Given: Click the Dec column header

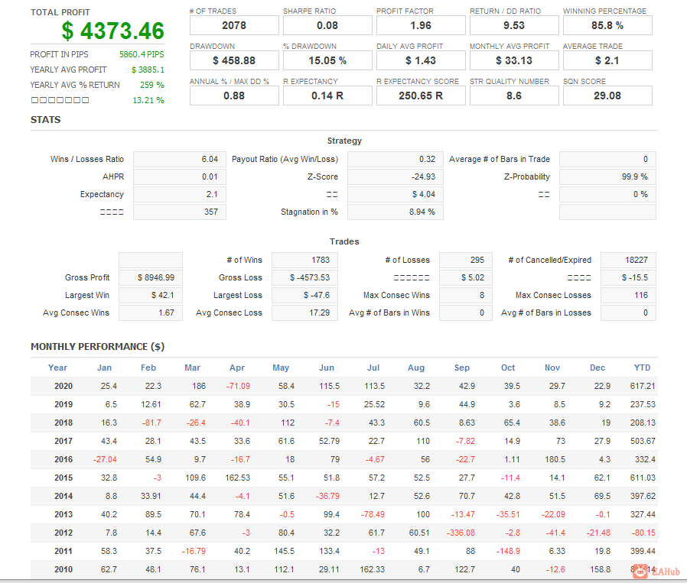Looking at the screenshot, I should (597, 368).
